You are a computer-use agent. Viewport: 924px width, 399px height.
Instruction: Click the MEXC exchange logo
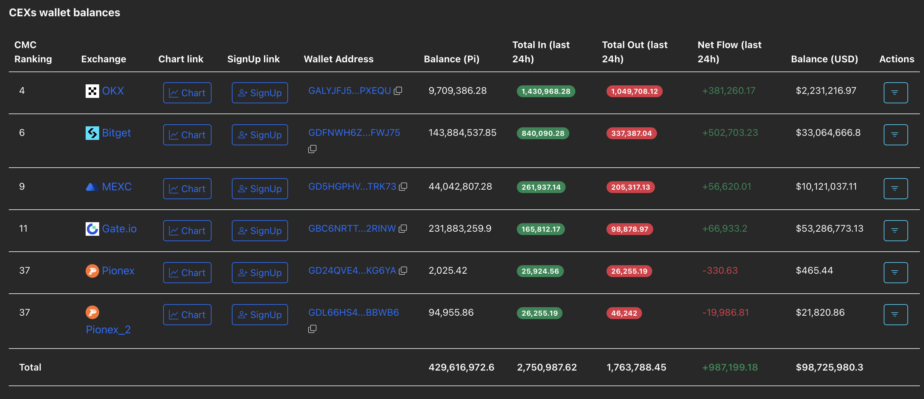coord(92,187)
